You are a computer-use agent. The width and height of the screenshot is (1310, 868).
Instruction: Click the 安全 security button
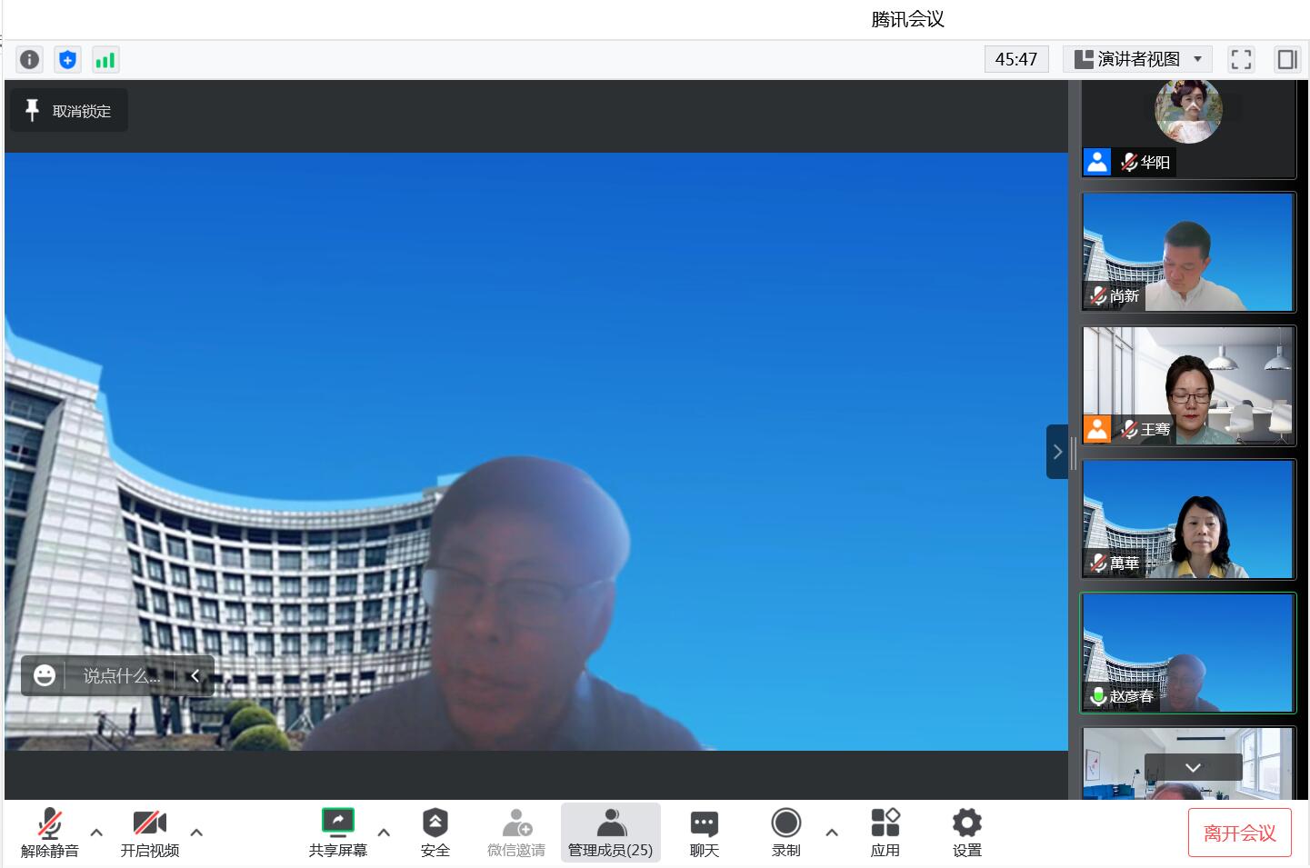435,833
